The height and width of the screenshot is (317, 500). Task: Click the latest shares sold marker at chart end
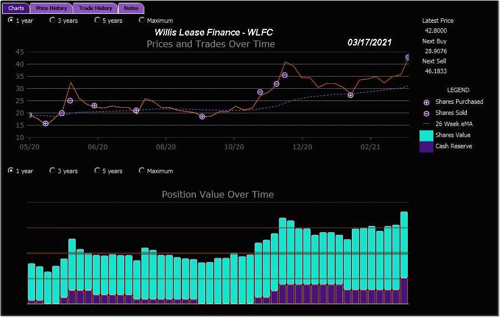pos(408,57)
